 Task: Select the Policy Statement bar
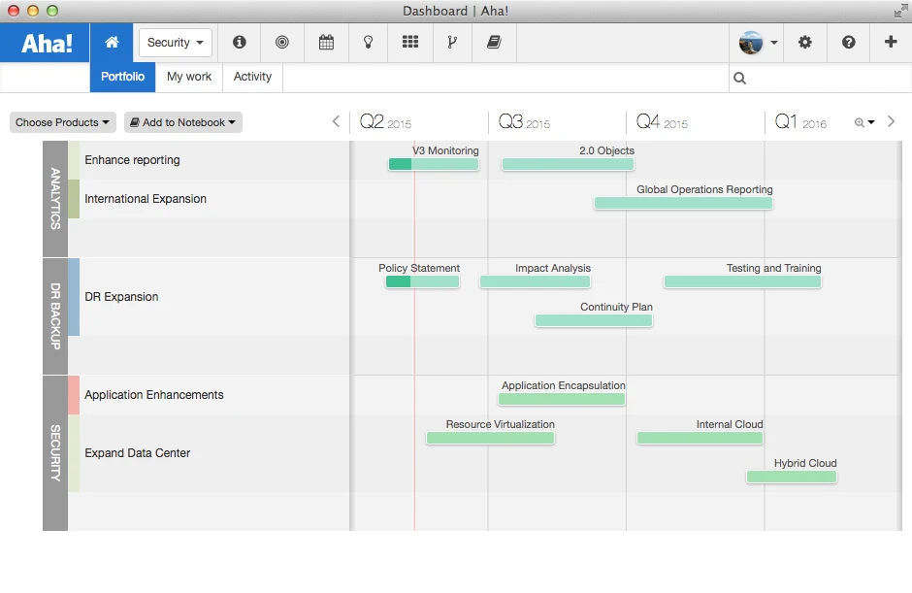(x=422, y=281)
